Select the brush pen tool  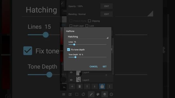[x=91, y=94]
